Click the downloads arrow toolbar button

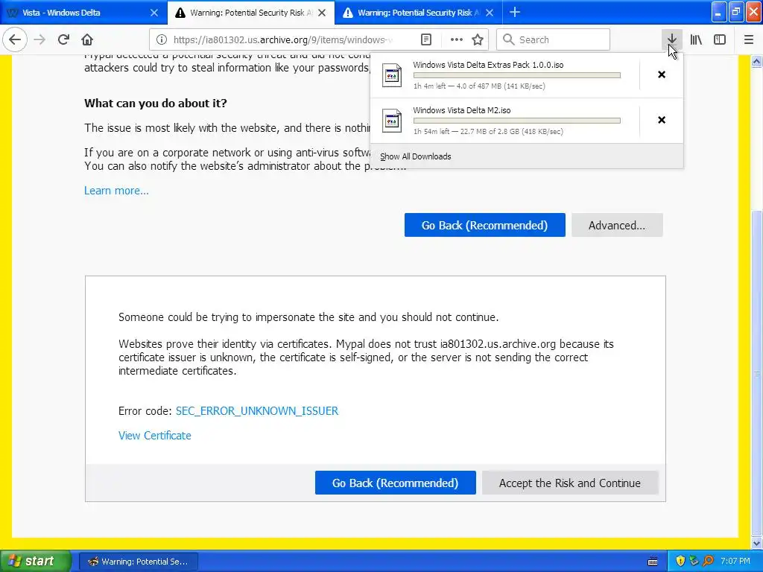(671, 39)
